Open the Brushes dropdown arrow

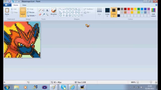54,16
